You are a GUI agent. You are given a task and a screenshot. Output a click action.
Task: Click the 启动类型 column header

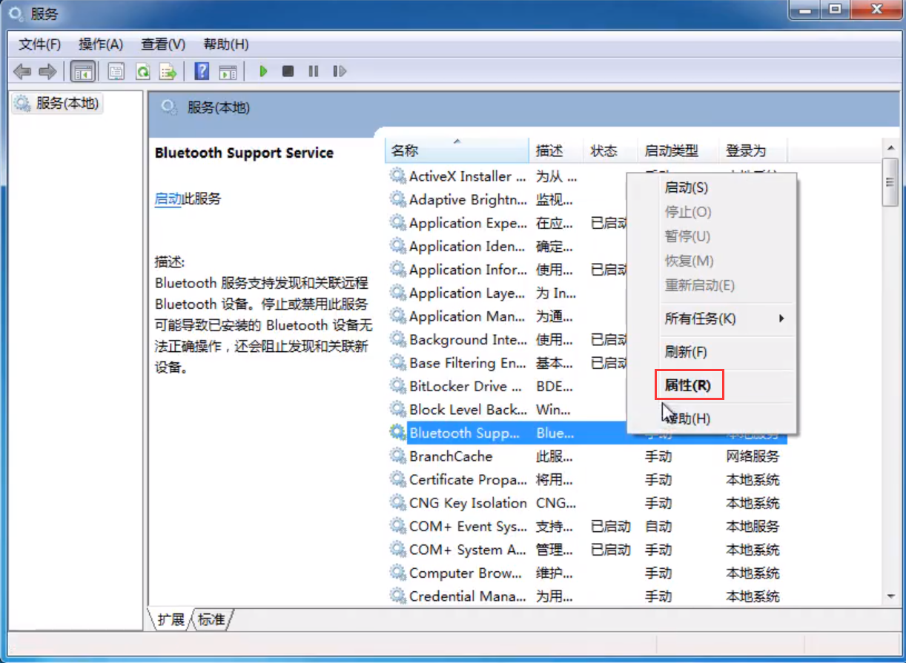[671, 150]
